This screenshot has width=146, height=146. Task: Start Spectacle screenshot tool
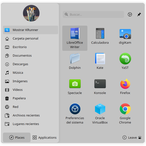75,87
